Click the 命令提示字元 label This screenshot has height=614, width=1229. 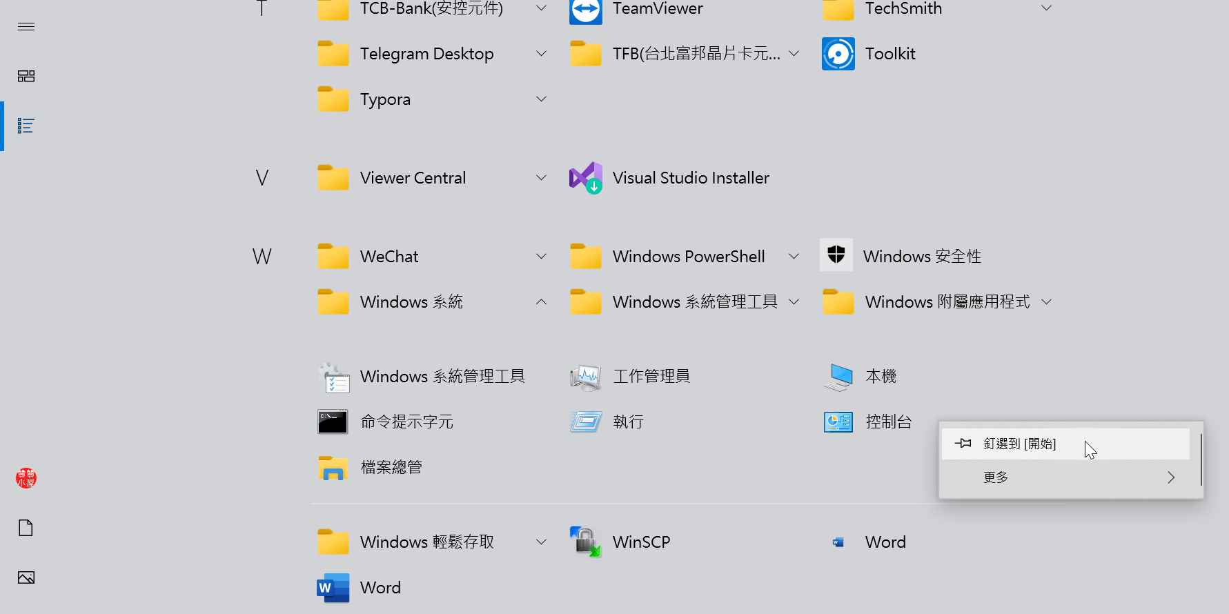pos(407,422)
